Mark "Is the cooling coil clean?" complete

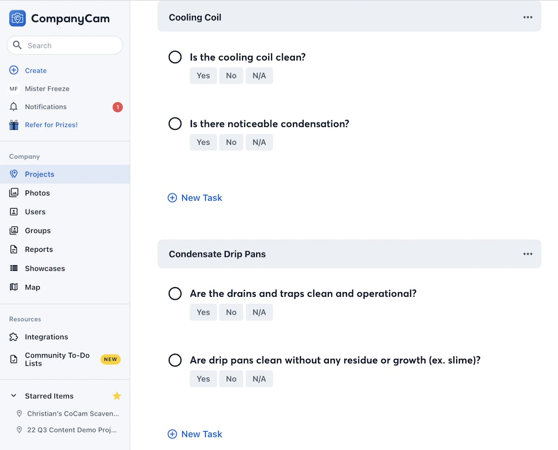click(x=175, y=57)
